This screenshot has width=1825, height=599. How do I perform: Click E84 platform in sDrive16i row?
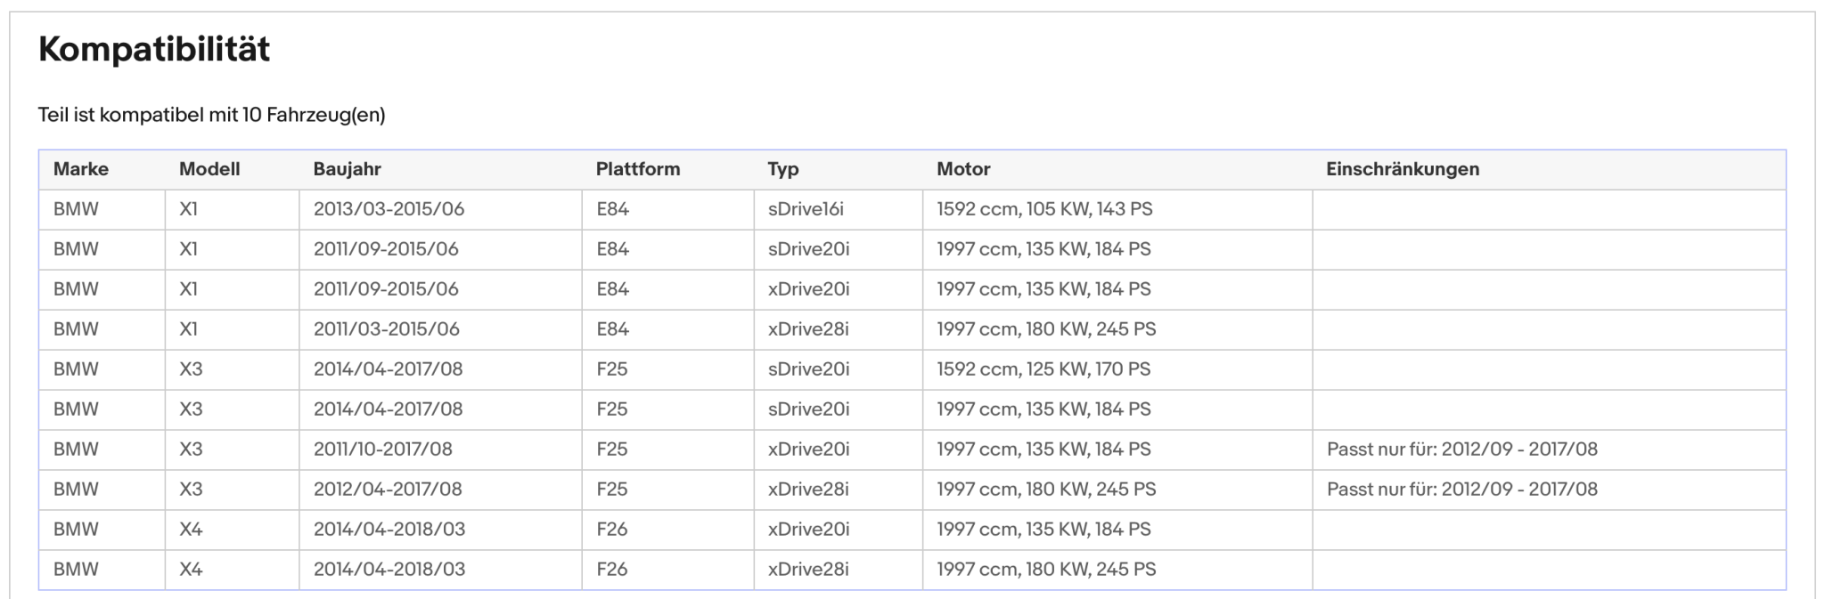[x=612, y=209]
